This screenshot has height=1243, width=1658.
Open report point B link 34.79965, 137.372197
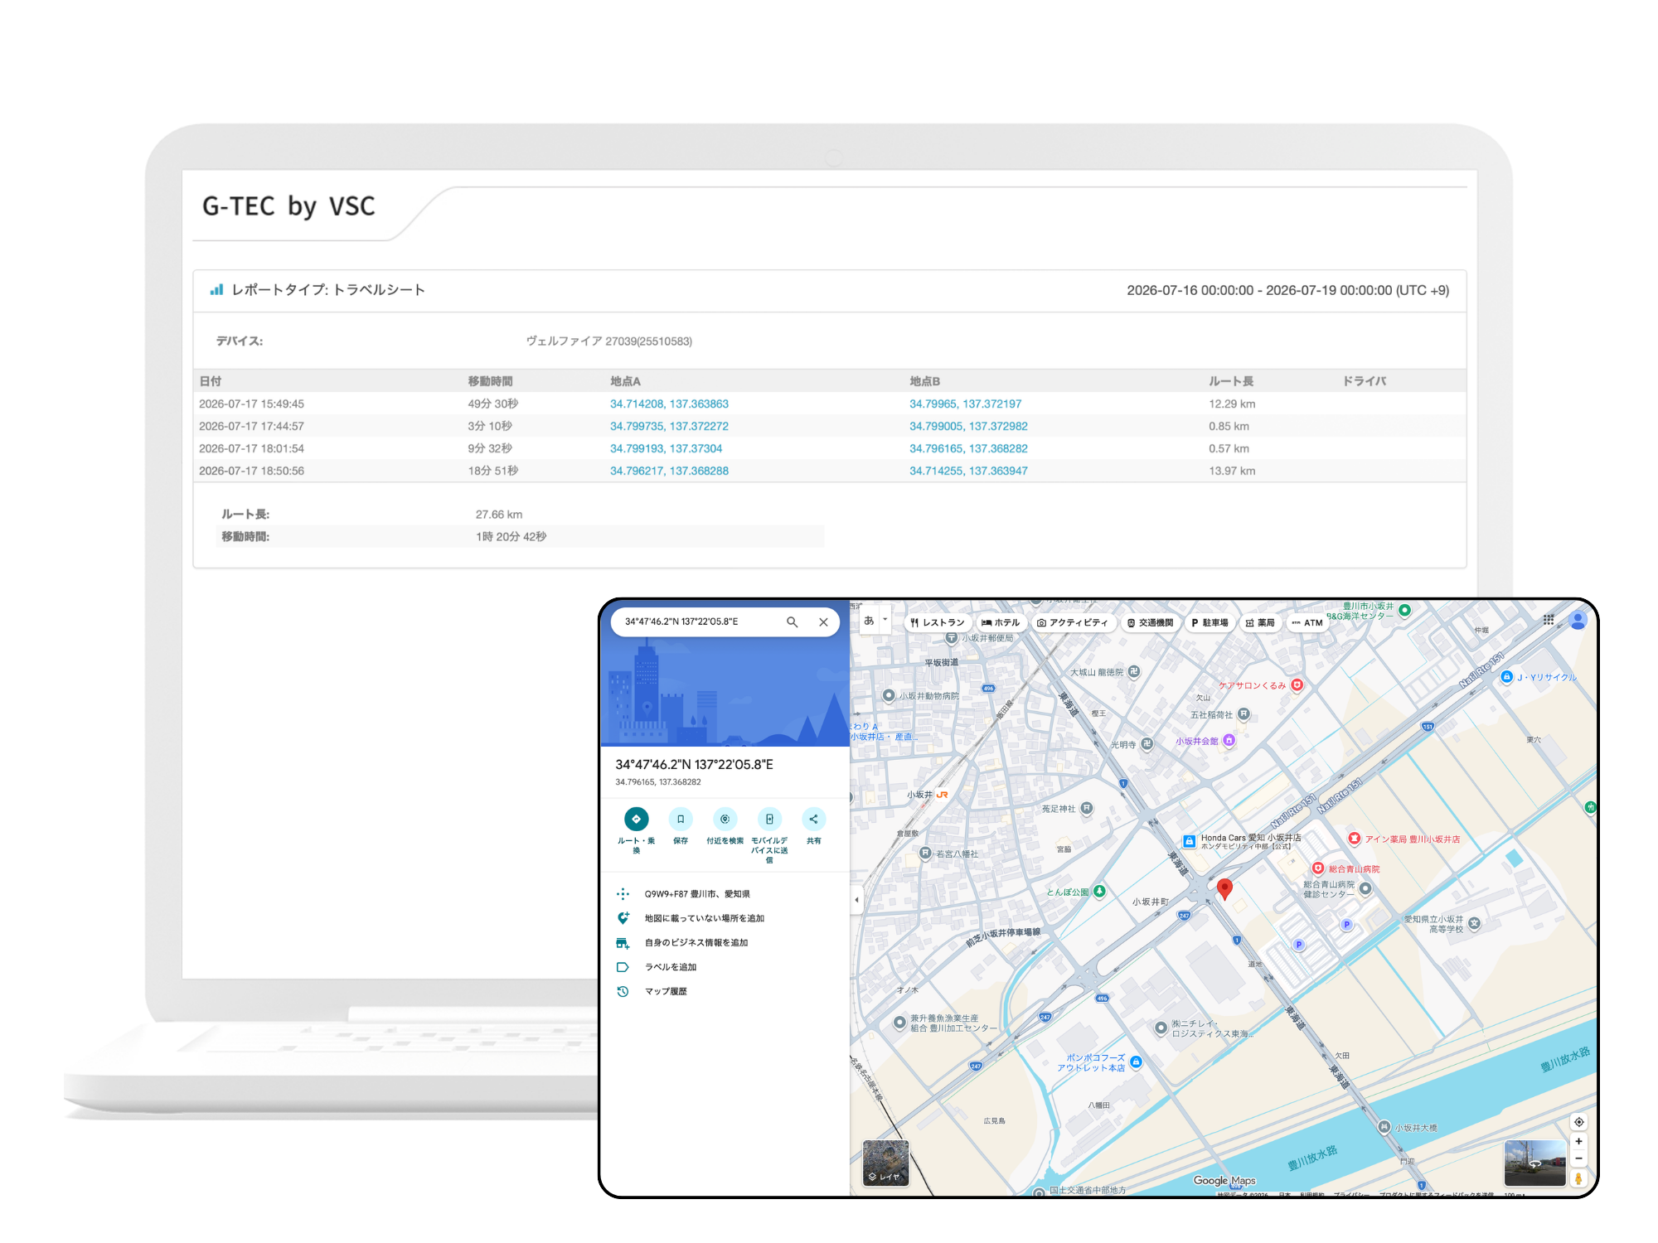pos(965,404)
